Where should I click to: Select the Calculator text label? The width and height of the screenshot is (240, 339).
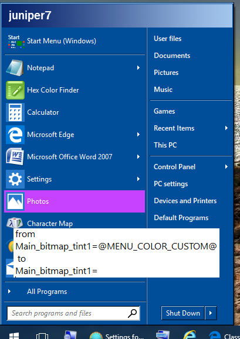point(43,112)
